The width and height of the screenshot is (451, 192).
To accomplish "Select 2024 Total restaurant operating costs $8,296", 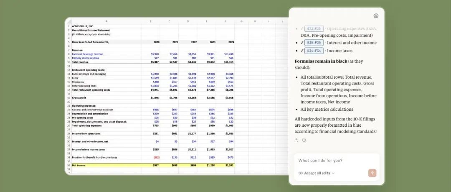I will [225, 90].
